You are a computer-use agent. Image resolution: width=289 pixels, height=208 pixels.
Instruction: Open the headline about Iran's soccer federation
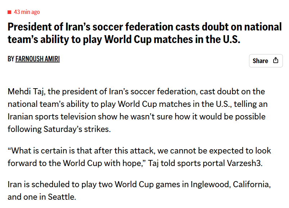coord(144,33)
